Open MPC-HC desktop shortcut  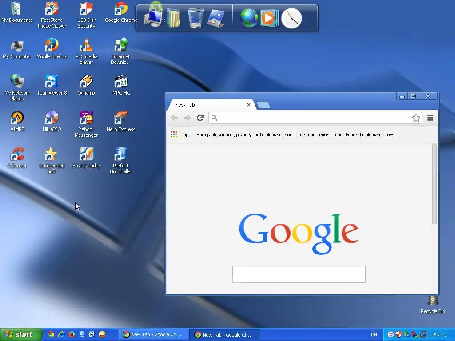pos(121,85)
